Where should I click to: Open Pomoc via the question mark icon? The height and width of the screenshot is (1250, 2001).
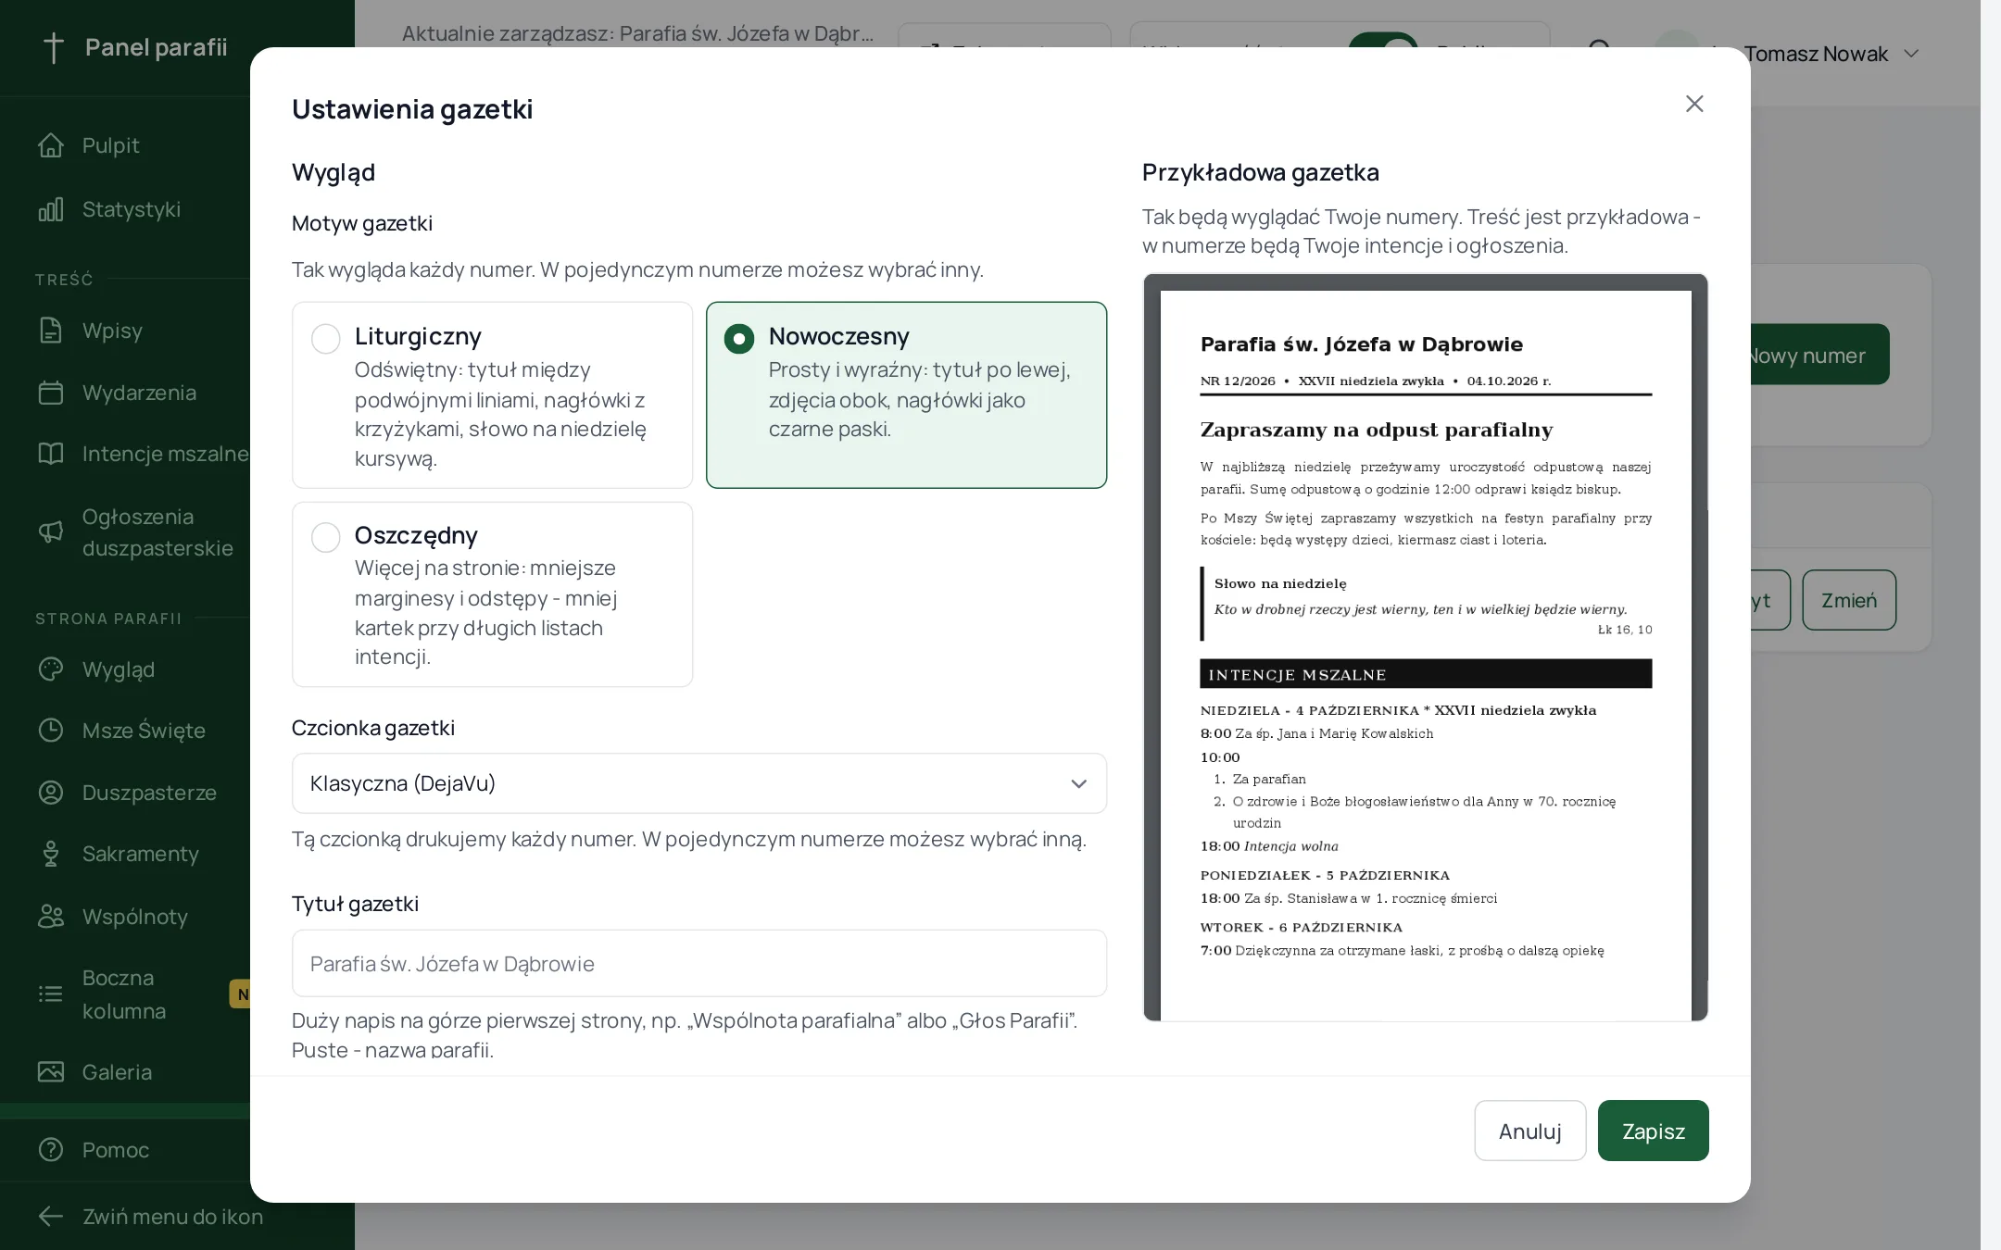click(51, 1150)
